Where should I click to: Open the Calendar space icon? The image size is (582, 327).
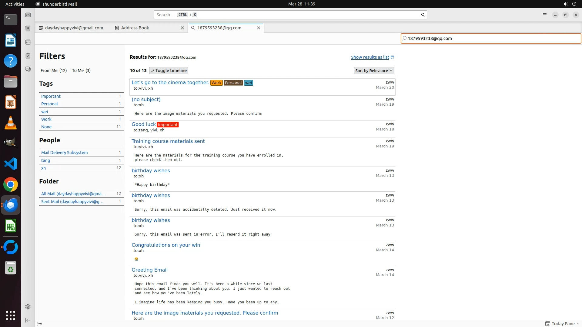pos(28,42)
